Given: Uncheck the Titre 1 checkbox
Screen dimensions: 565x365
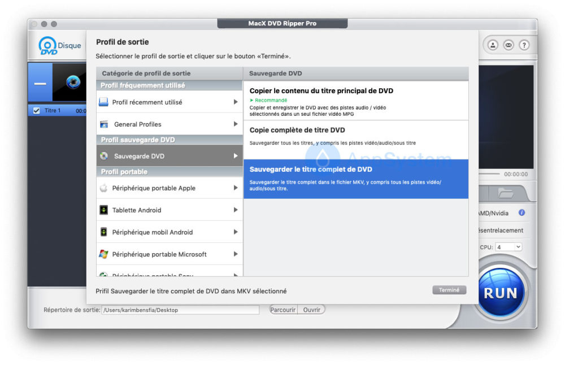Looking at the screenshot, I should (37, 111).
